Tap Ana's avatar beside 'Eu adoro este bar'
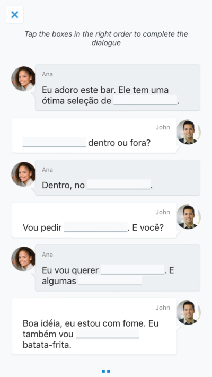212x377 pixels. click(23, 79)
